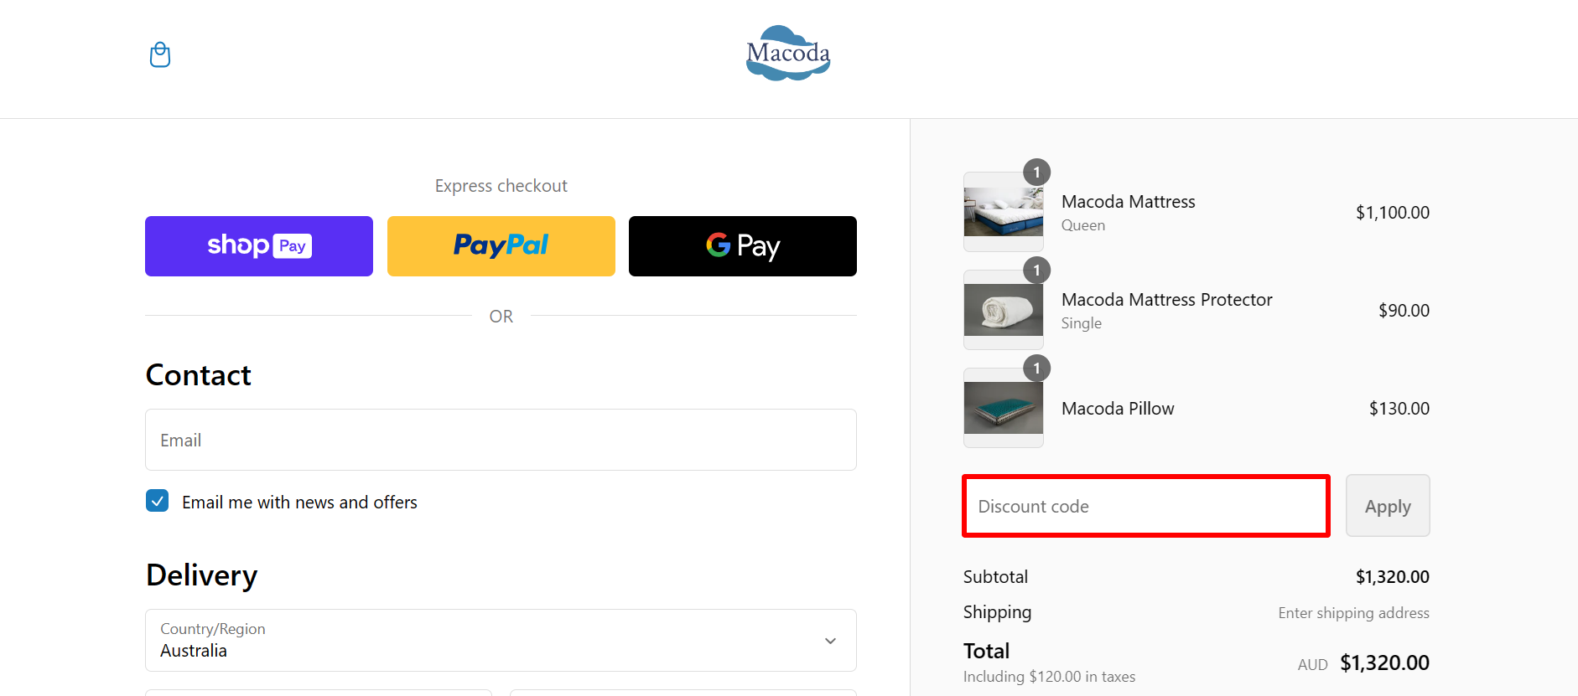This screenshot has width=1578, height=696.
Task: Open the shopping bag cart icon
Action: point(159,55)
